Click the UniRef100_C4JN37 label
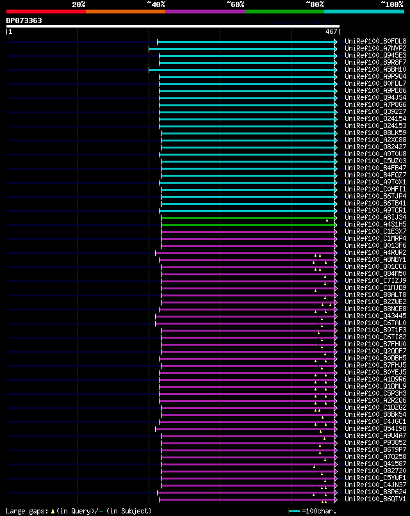The width and height of the screenshot is (410, 516). pyautogui.click(x=375, y=485)
